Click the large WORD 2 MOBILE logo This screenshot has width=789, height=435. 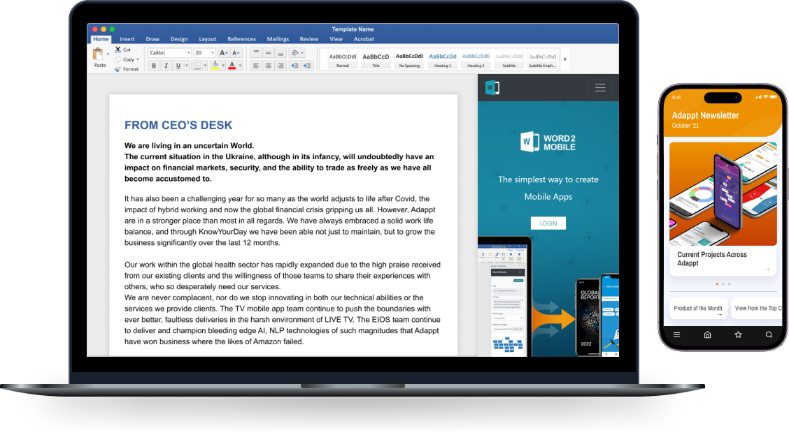548,142
